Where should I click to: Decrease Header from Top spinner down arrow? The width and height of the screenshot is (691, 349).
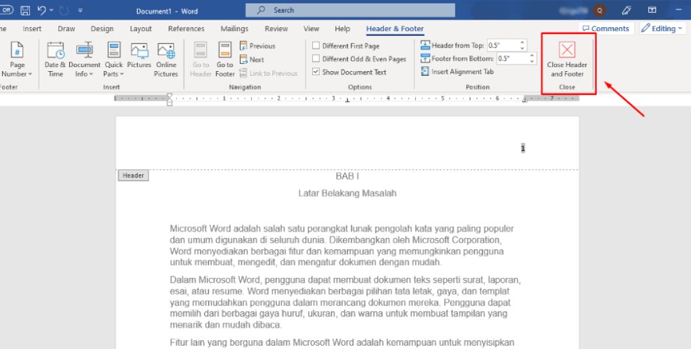(523, 48)
